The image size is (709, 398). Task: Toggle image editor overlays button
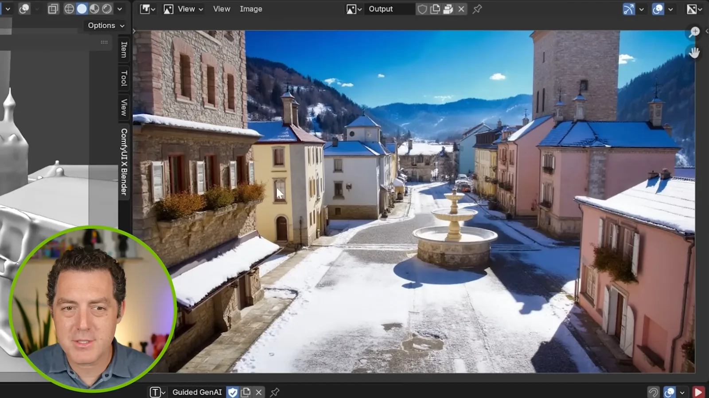coord(658,9)
